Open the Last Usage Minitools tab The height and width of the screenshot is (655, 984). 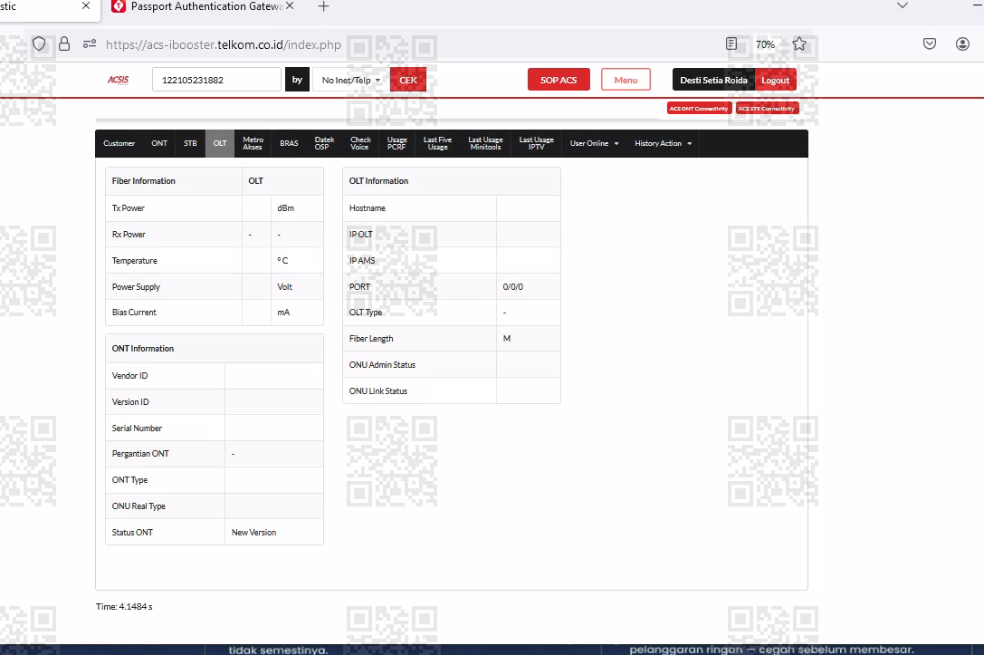[x=485, y=143]
